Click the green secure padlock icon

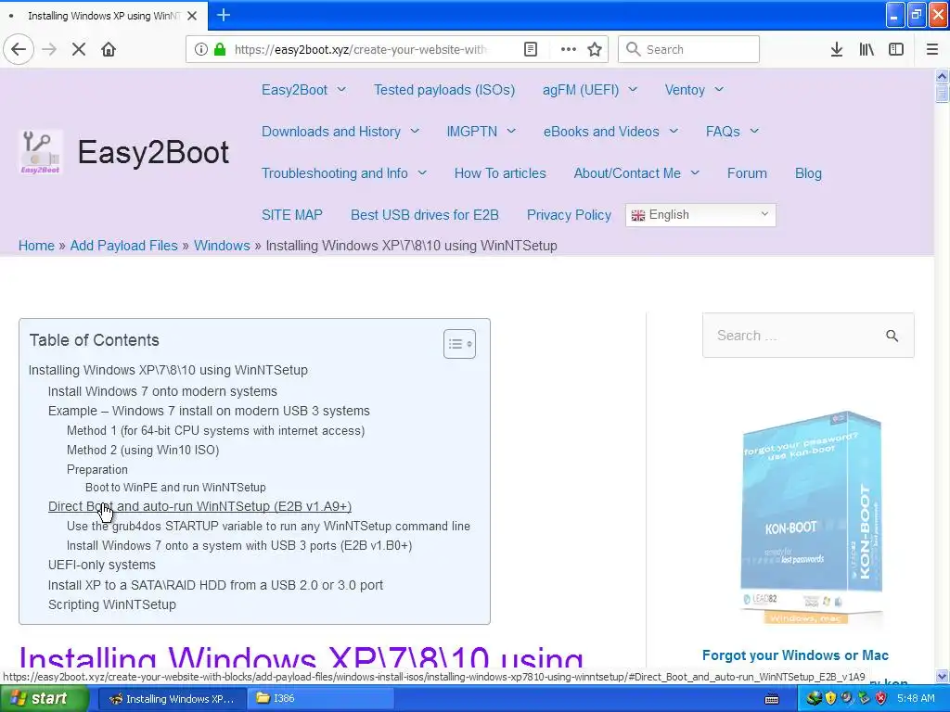(x=220, y=49)
